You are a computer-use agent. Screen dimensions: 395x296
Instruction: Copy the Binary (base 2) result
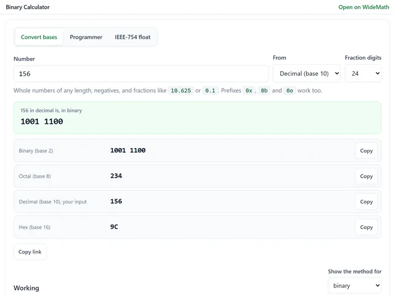(x=366, y=150)
